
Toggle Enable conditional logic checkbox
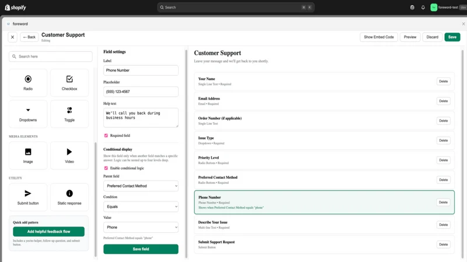(106, 168)
